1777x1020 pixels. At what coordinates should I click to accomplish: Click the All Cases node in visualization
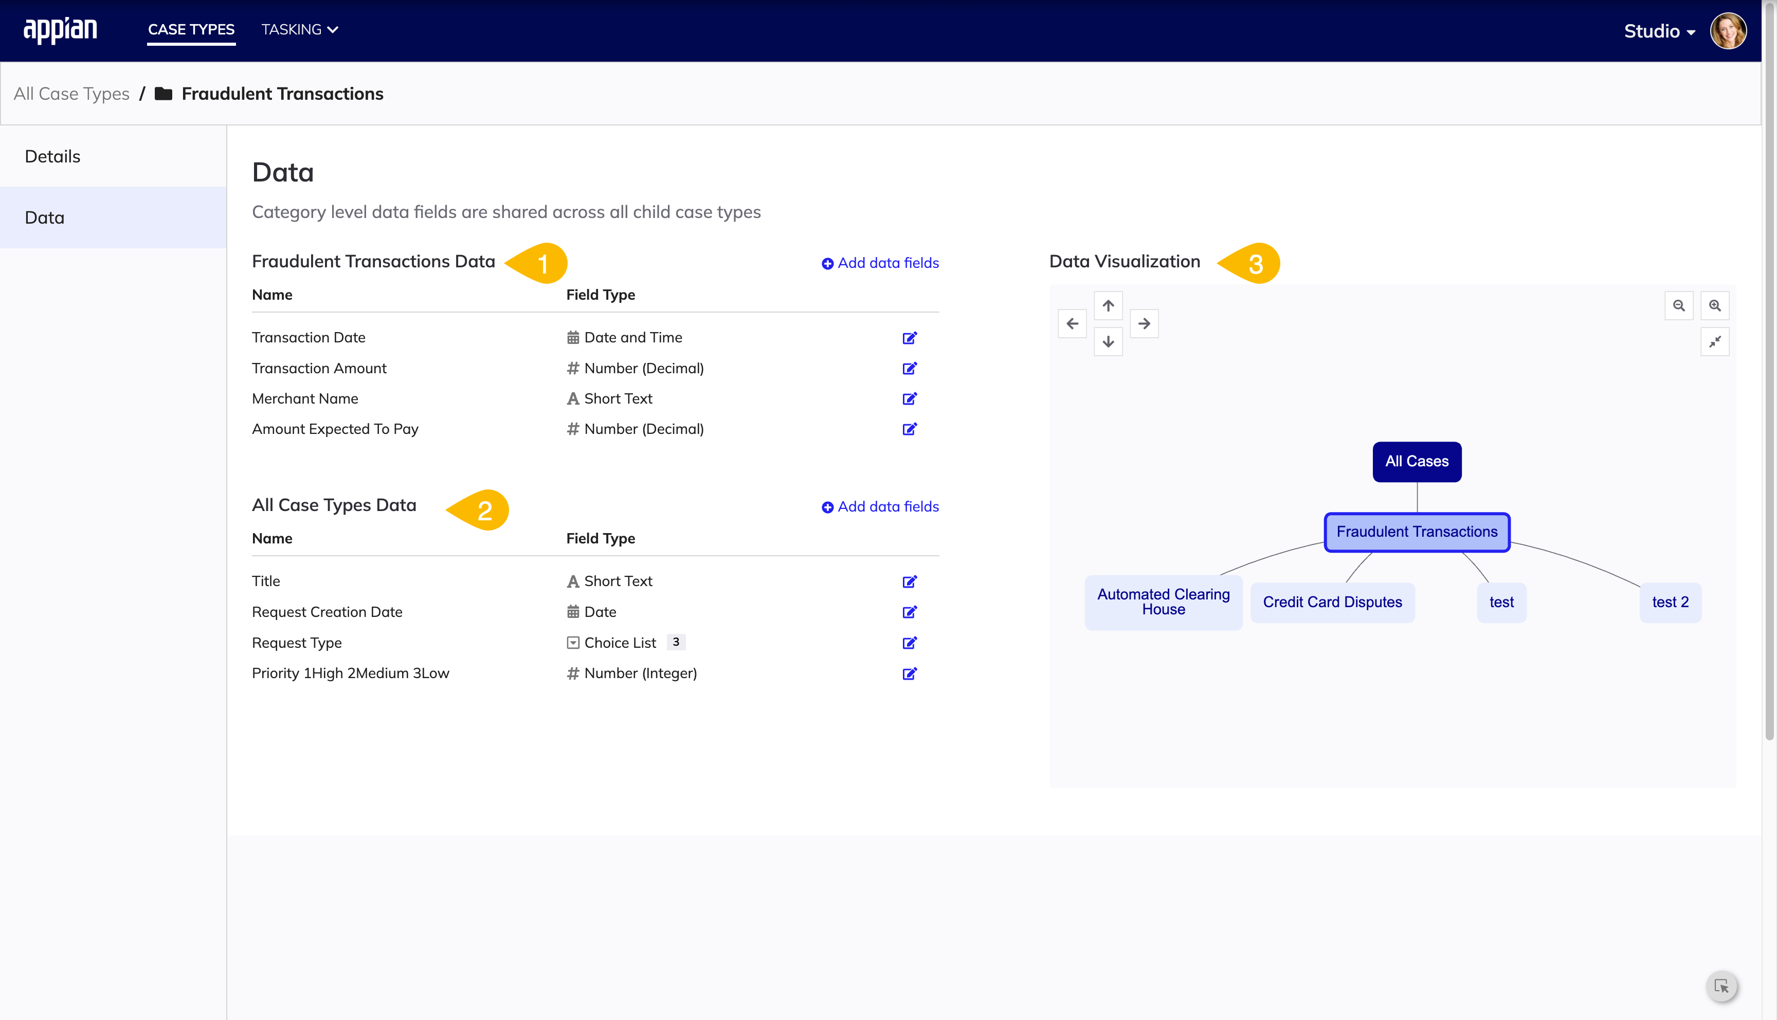coord(1416,461)
